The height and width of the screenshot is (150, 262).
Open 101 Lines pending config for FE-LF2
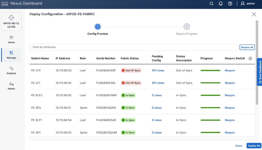click(x=158, y=71)
